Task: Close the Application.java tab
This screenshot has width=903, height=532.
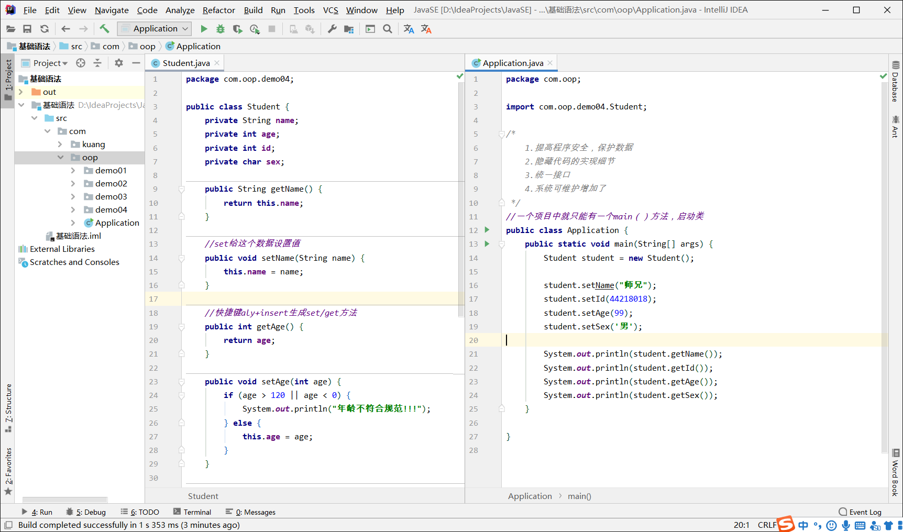Action: pos(550,63)
